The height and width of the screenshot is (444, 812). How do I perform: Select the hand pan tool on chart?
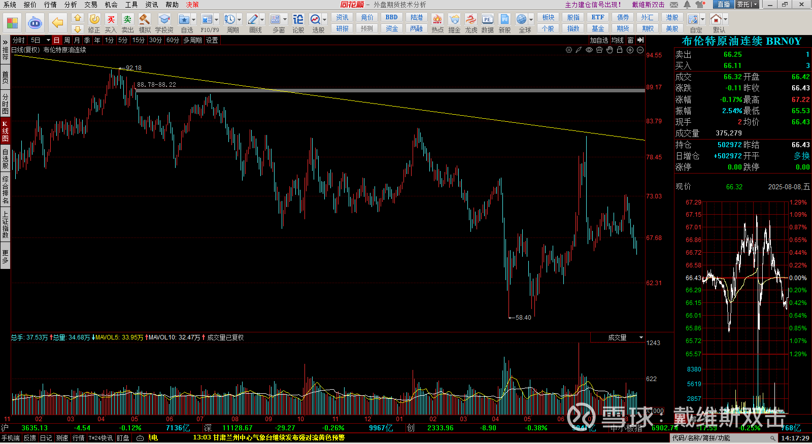(610, 50)
